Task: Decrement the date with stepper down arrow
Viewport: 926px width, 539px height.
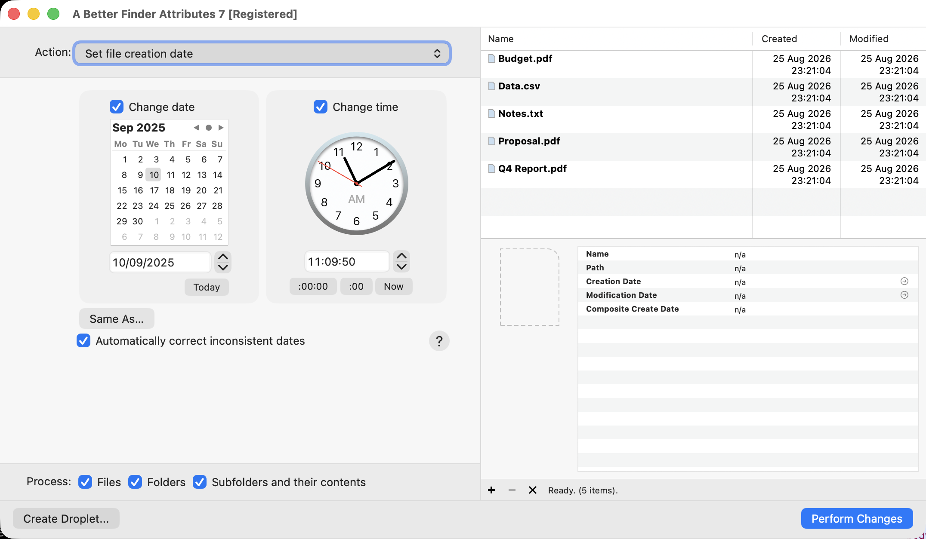Action: [x=223, y=267]
